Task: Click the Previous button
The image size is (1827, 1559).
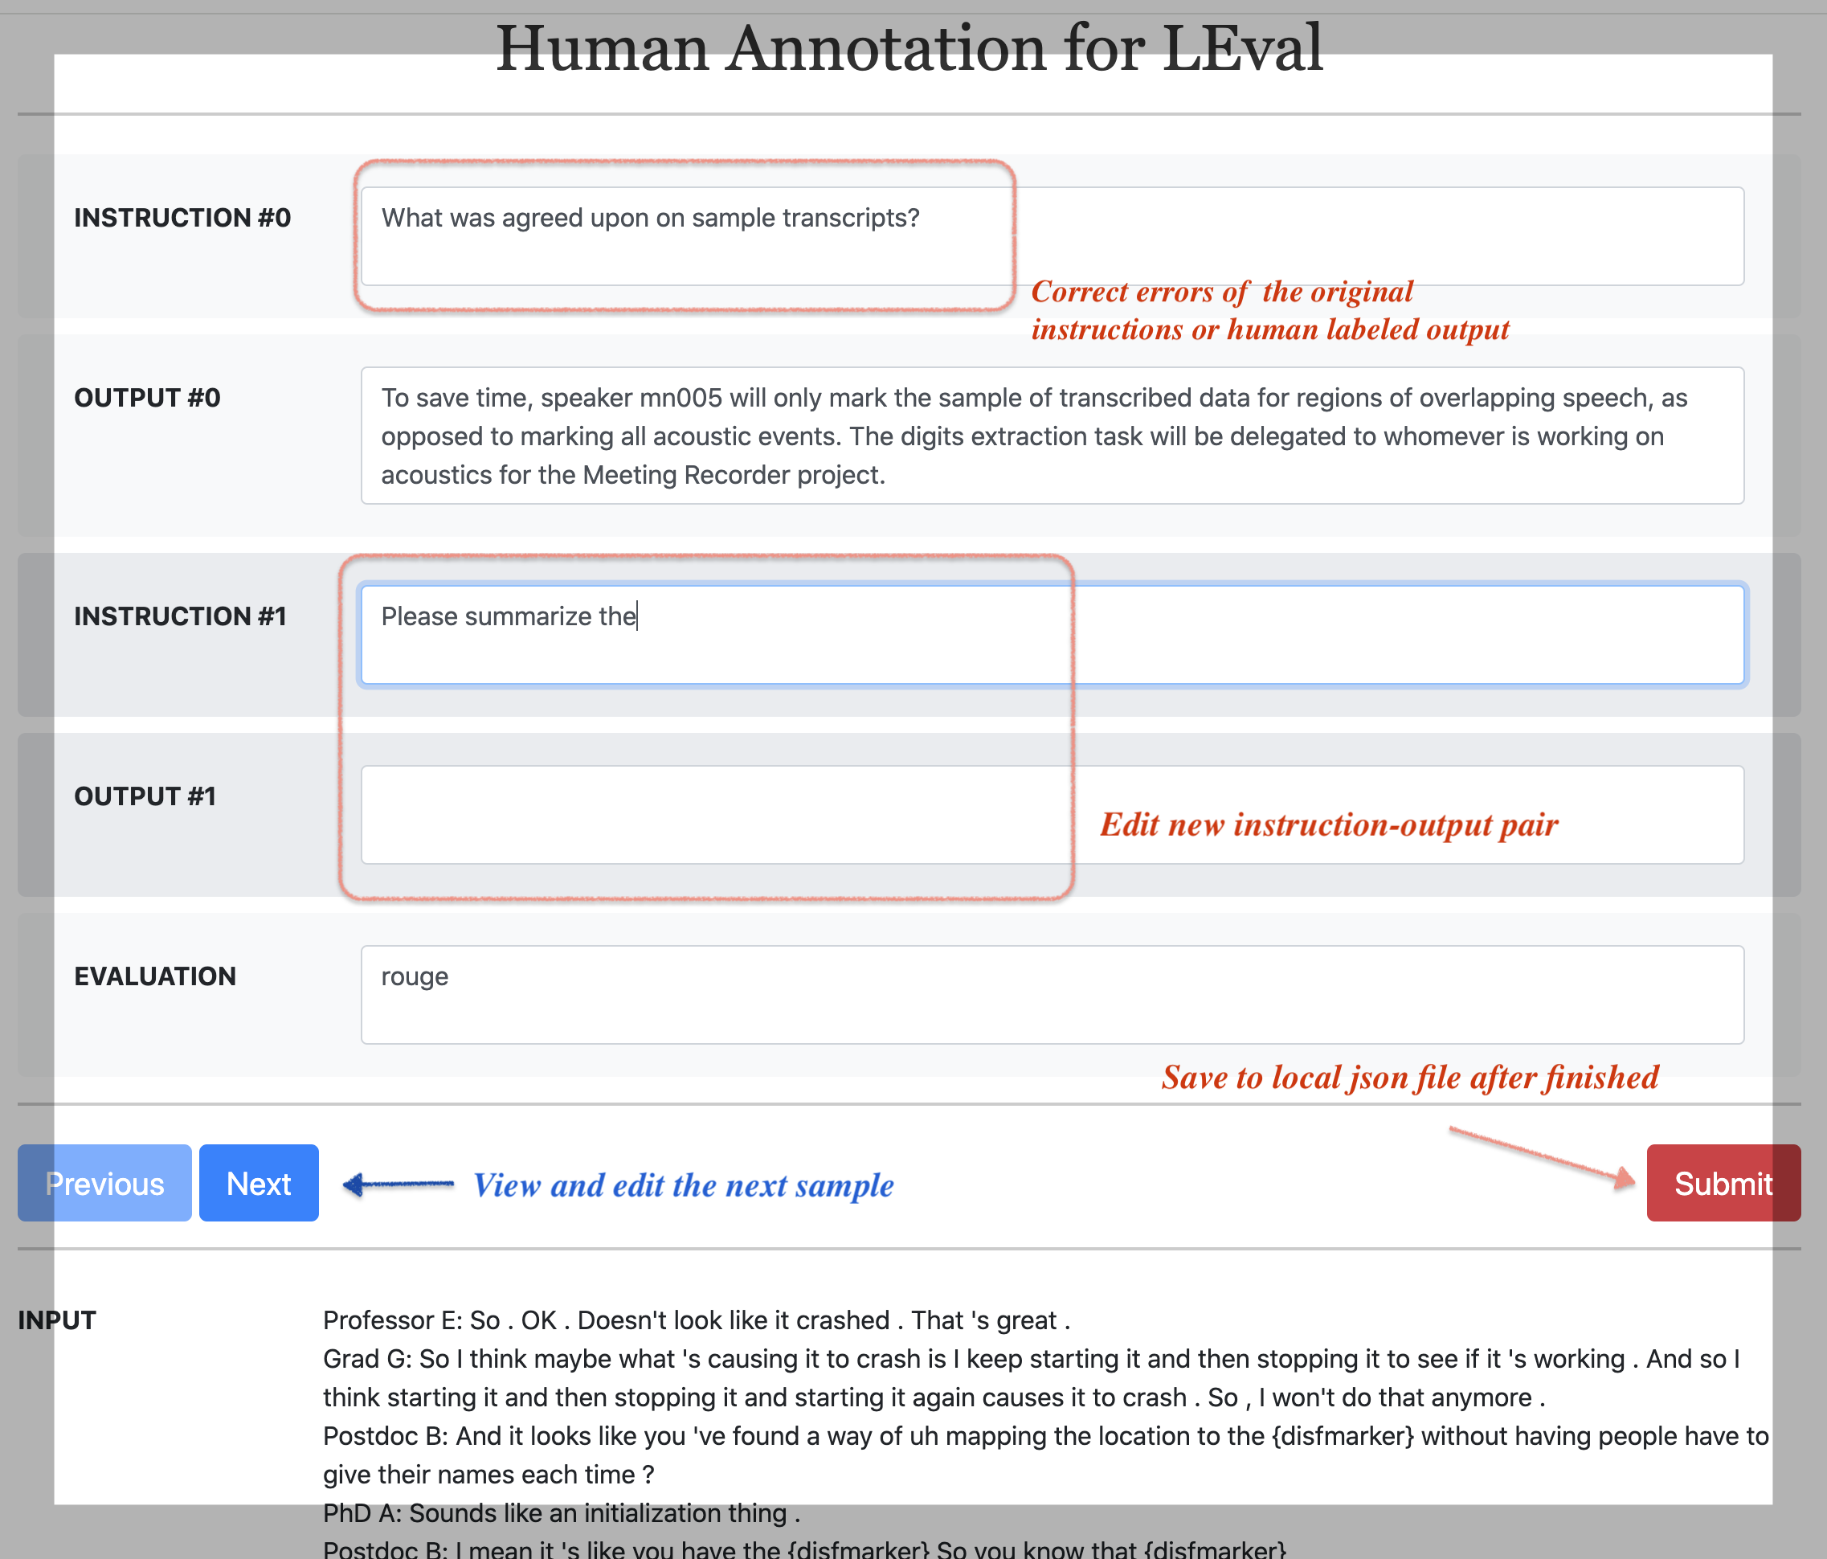Action: point(104,1182)
